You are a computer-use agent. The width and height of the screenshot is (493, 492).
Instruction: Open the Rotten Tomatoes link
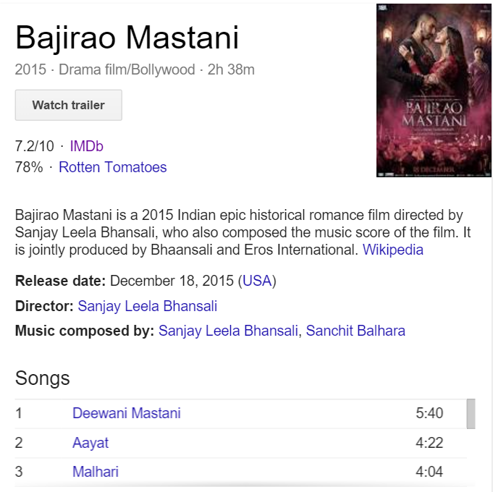pyautogui.click(x=112, y=167)
